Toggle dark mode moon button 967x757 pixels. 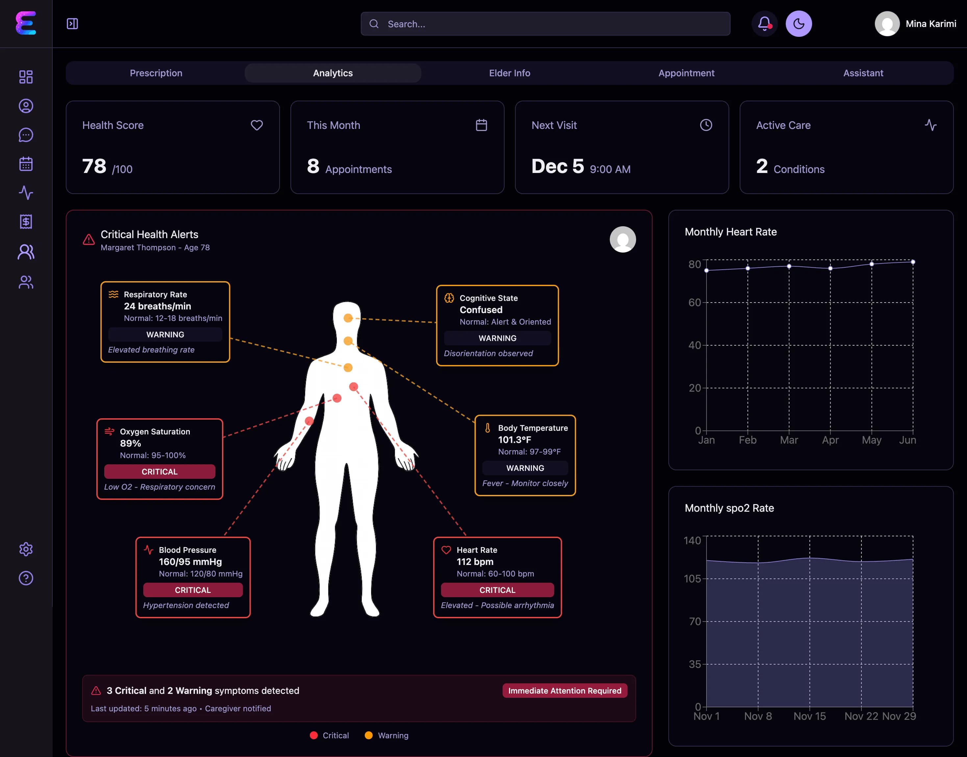coord(799,23)
